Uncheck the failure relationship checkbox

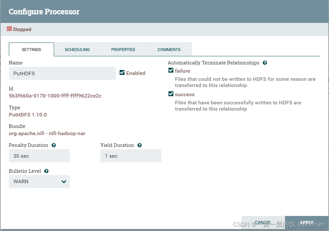(x=171, y=70)
